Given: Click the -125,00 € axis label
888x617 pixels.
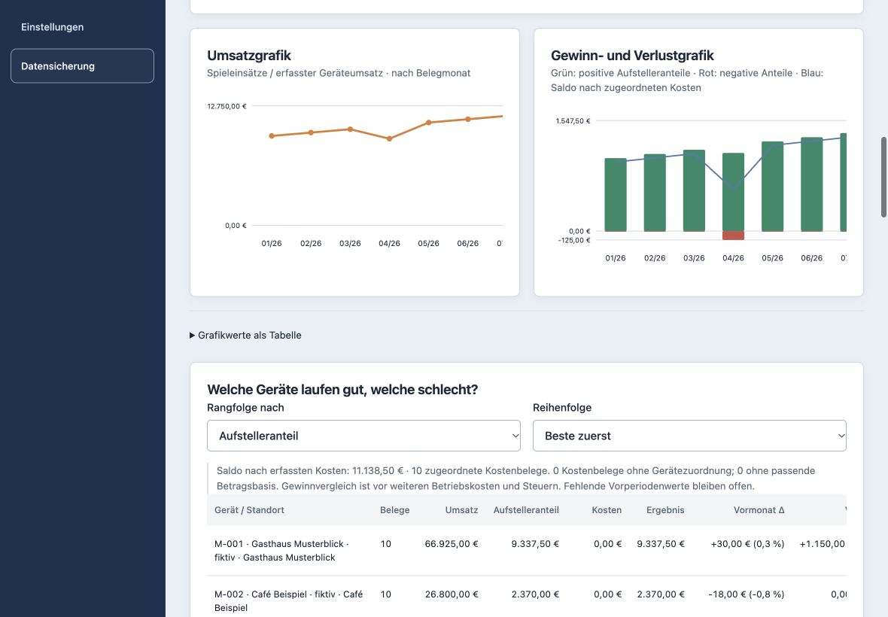Looking at the screenshot, I should [574, 241].
